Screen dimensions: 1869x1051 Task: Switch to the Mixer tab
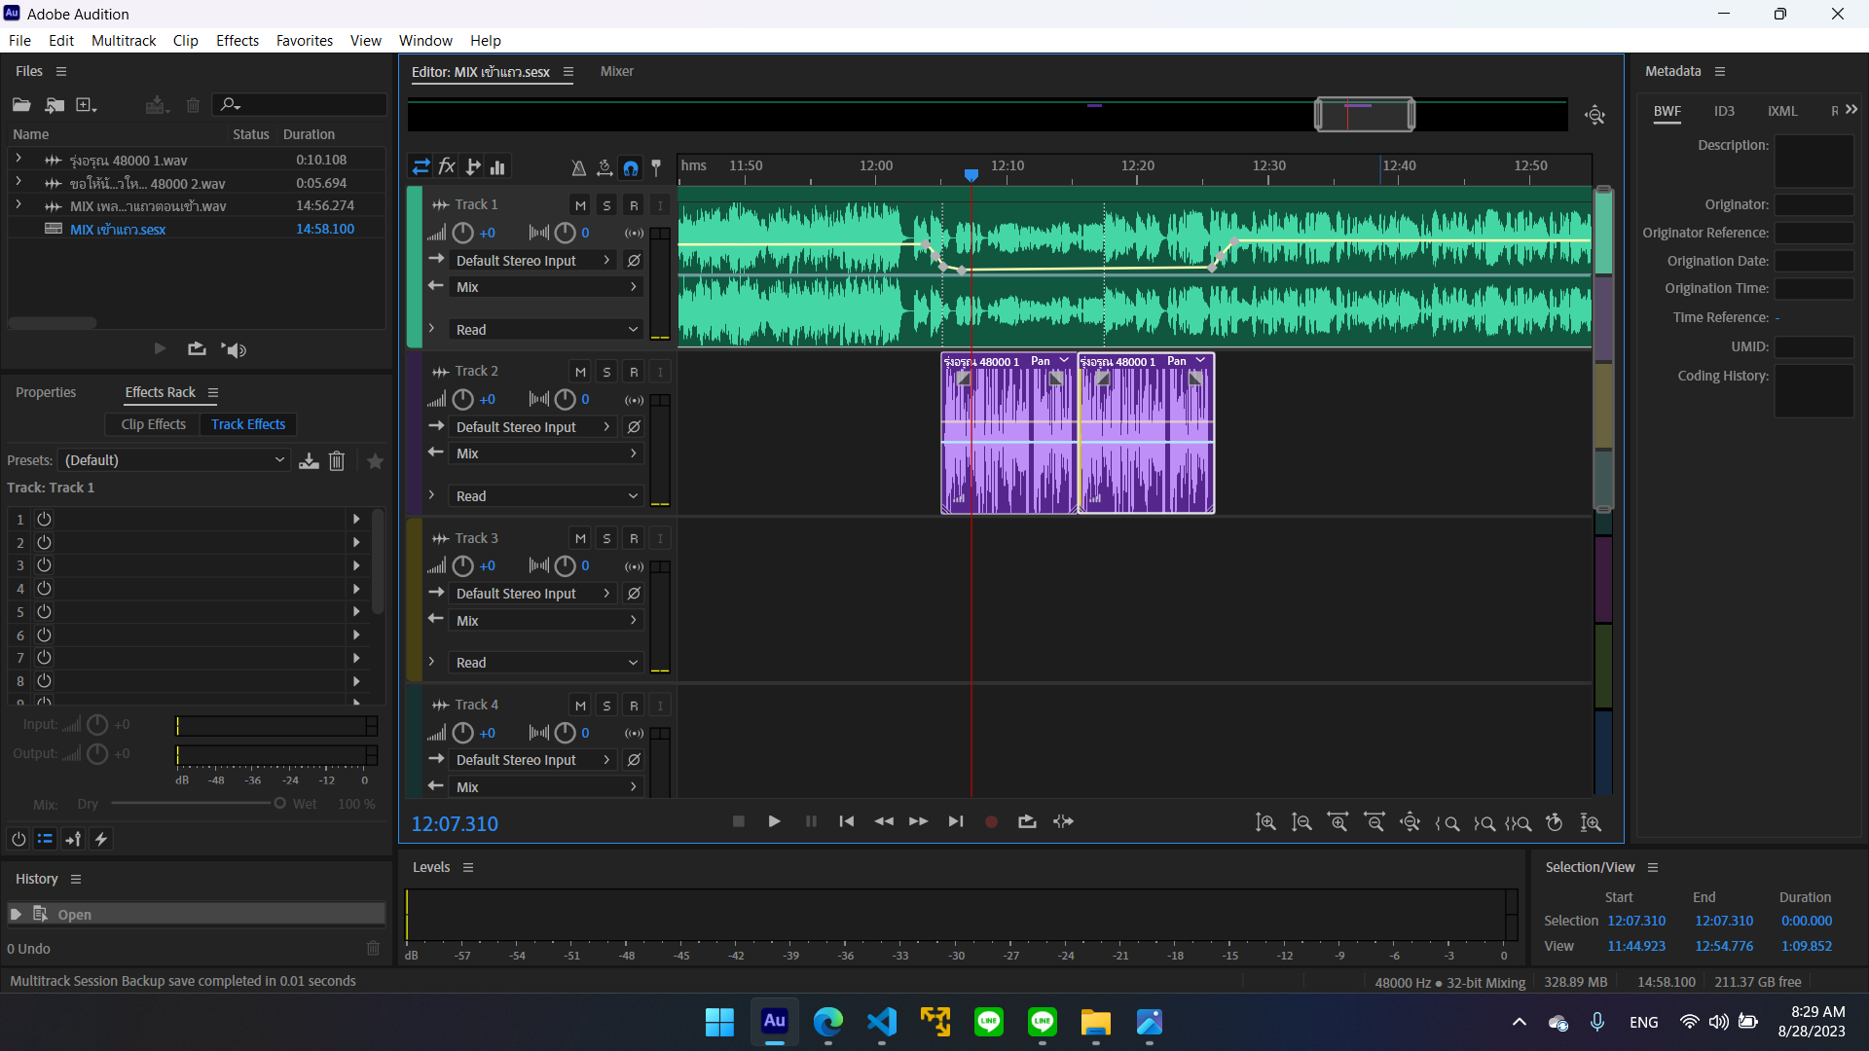tap(616, 71)
